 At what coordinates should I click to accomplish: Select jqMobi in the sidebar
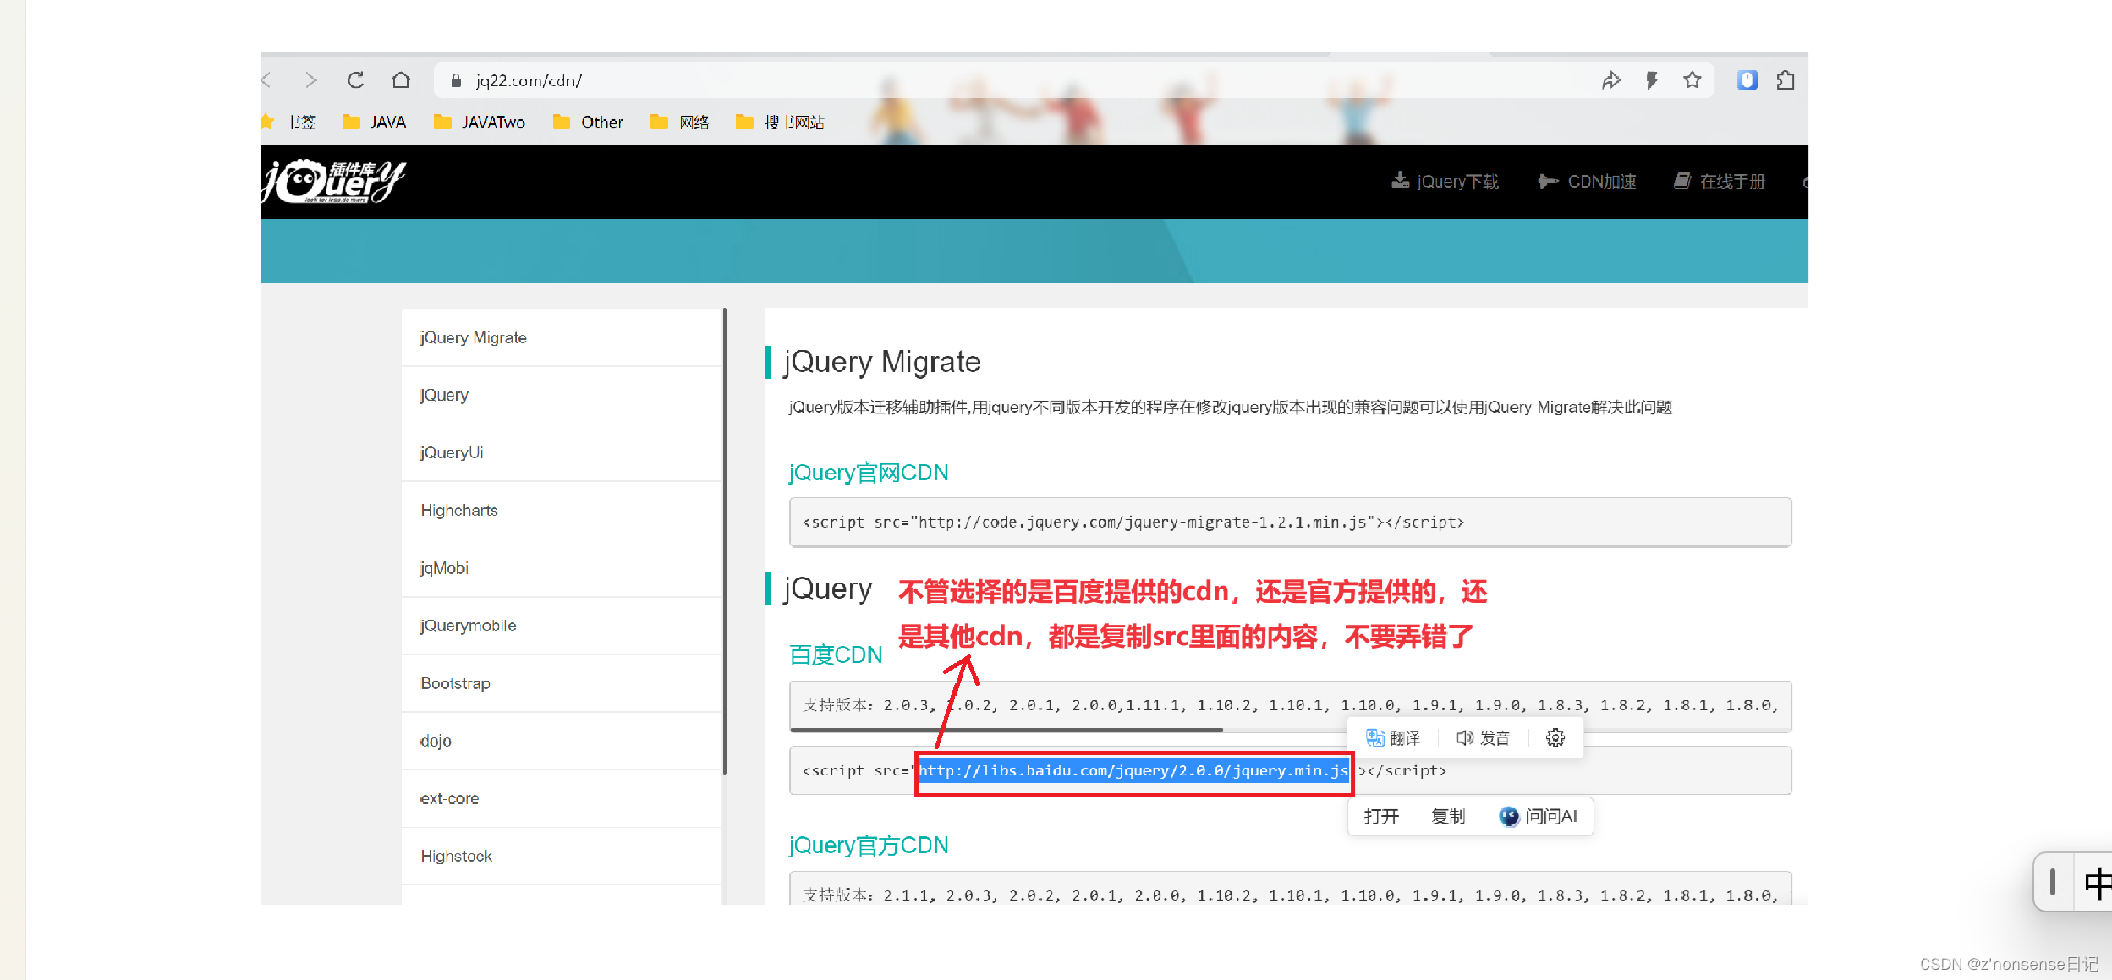click(562, 567)
